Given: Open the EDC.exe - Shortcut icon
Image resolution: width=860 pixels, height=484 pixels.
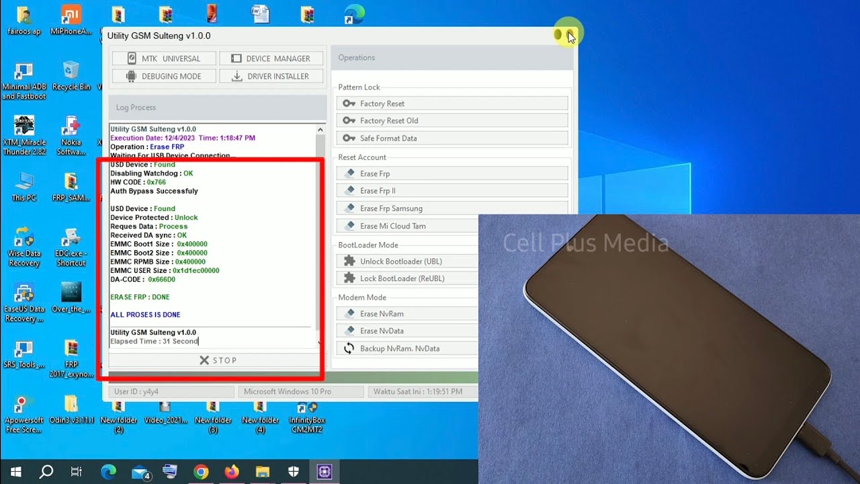Looking at the screenshot, I should [71, 247].
